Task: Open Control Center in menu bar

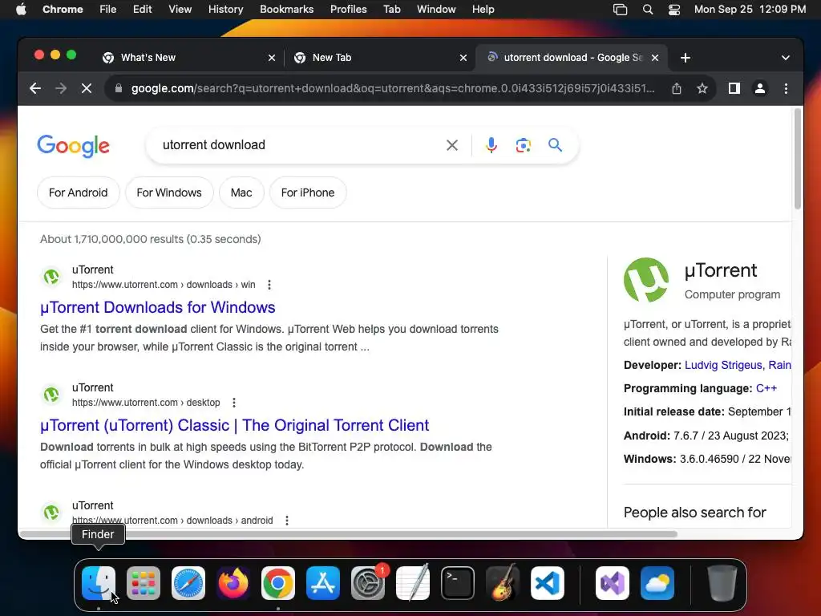Action: [x=674, y=10]
